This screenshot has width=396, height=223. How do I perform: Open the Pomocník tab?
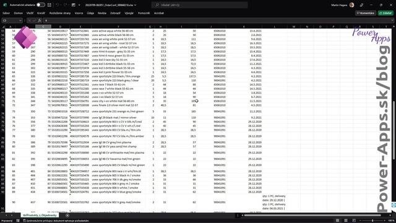[144, 13]
